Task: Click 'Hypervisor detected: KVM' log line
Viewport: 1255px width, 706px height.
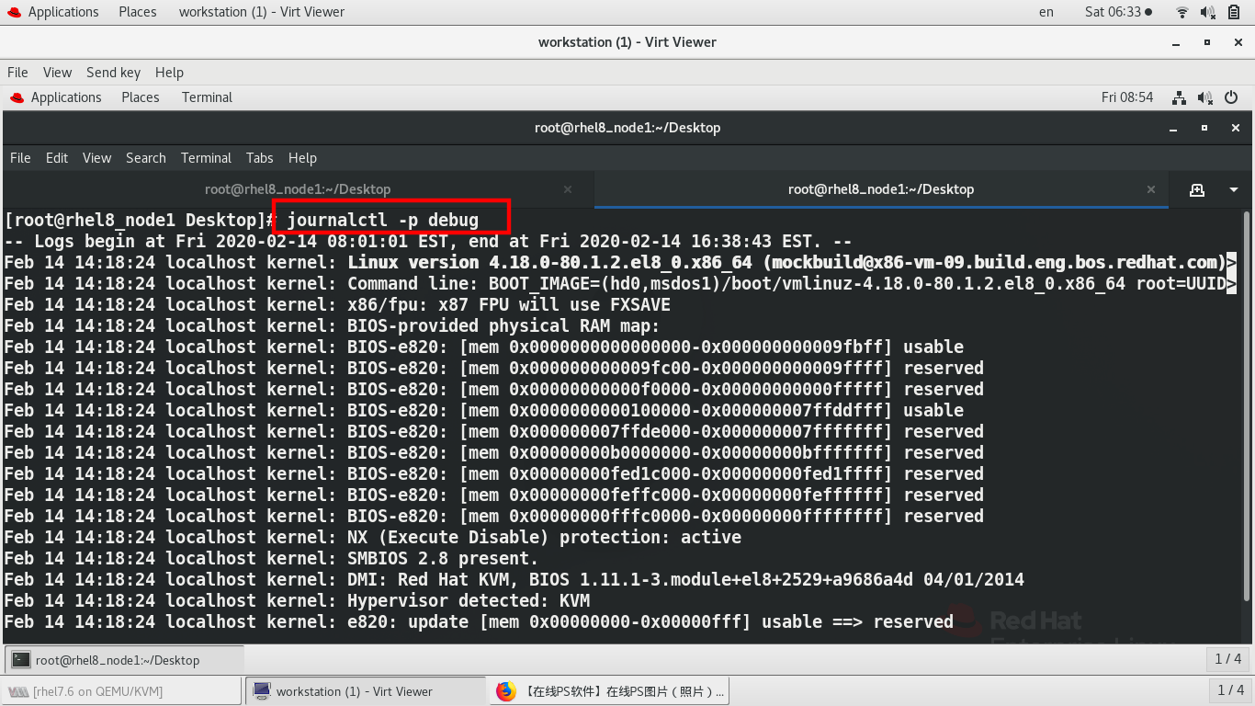Action: click(x=297, y=601)
